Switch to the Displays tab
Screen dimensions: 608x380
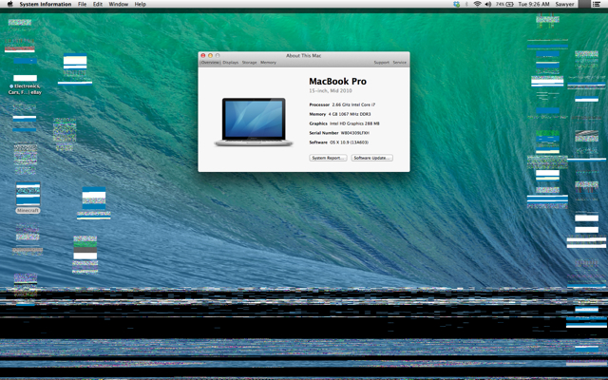coord(231,62)
